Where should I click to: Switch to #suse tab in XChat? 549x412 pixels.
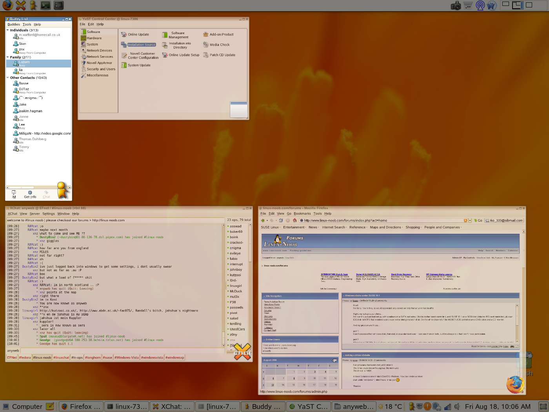point(107,357)
